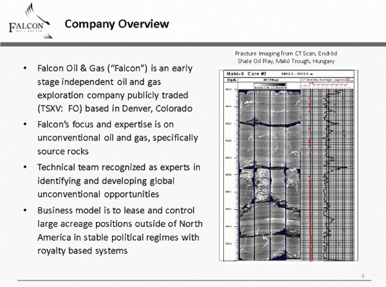Click text "Technical team recognized as experts in"
This screenshot has height=287, width=386.
[x=118, y=167]
